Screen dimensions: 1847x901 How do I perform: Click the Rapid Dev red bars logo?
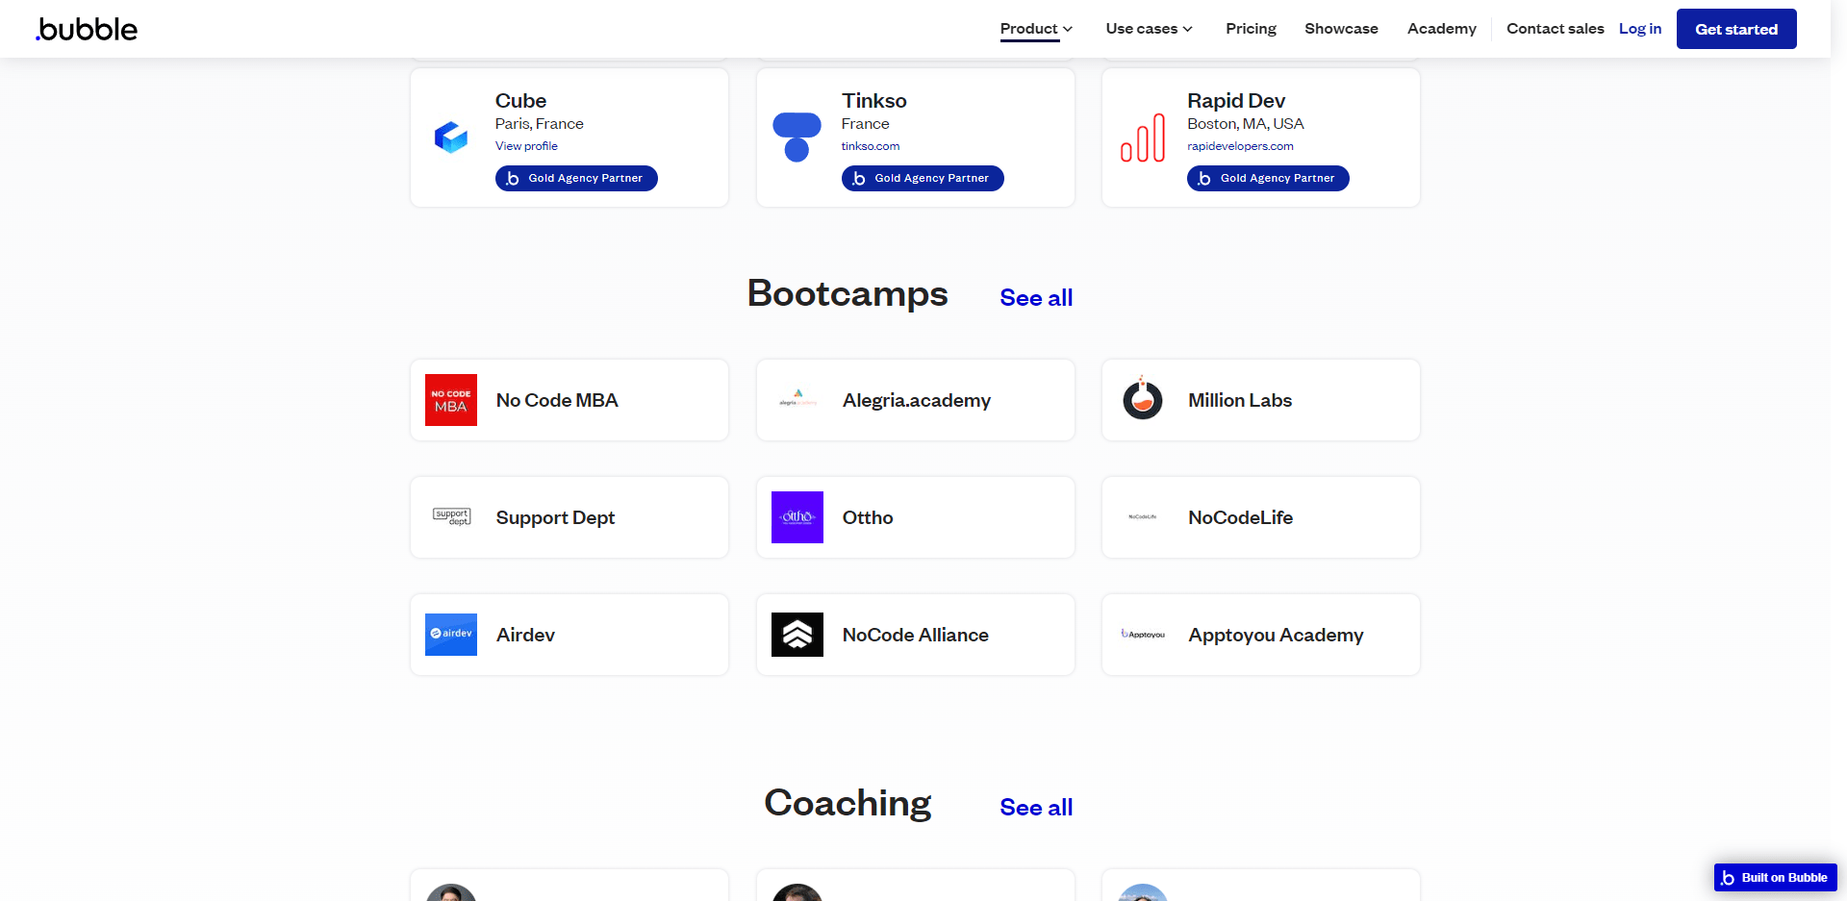[1143, 138]
